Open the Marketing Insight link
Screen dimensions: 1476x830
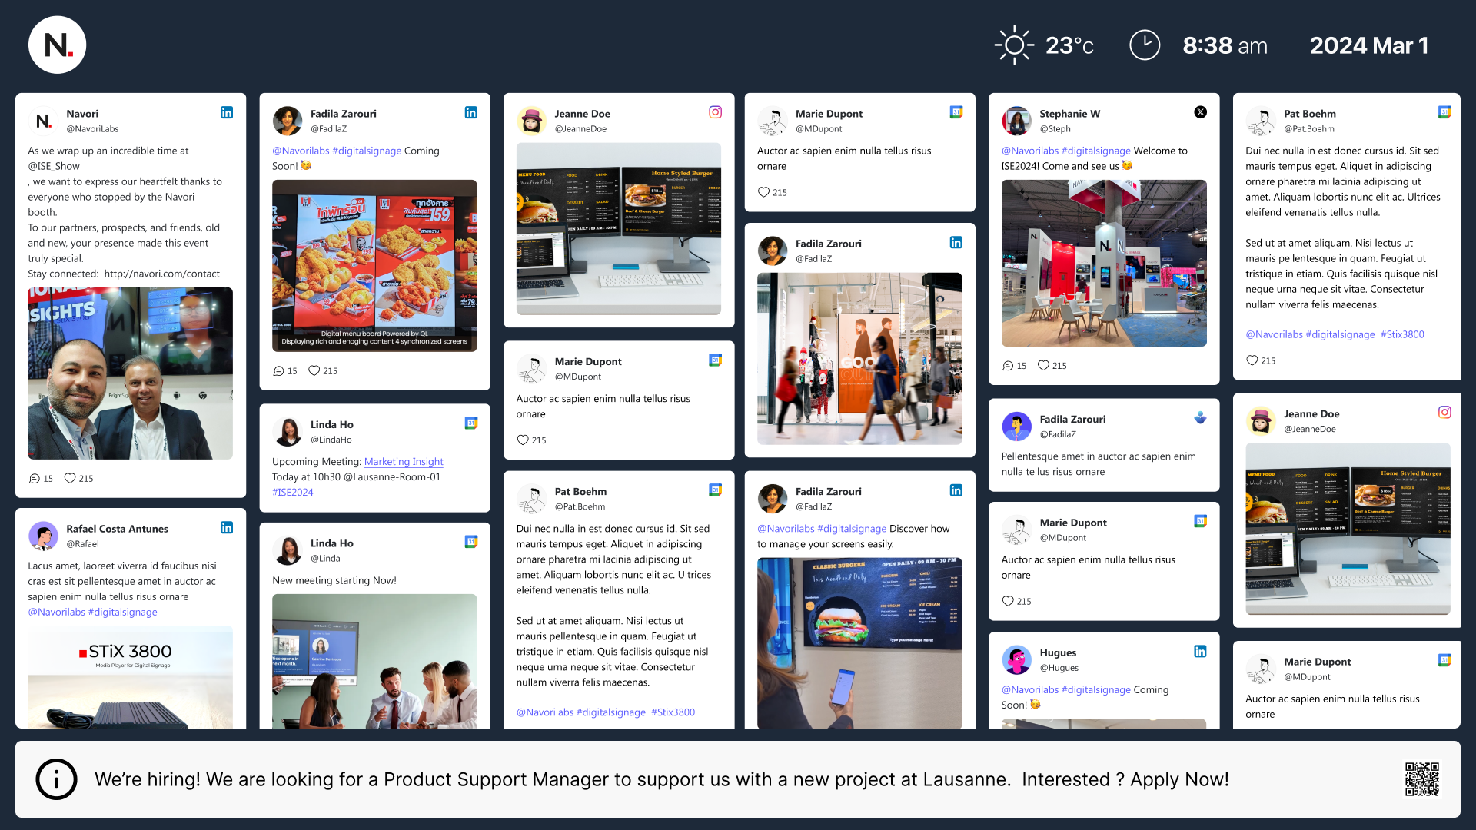pos(404,462)
